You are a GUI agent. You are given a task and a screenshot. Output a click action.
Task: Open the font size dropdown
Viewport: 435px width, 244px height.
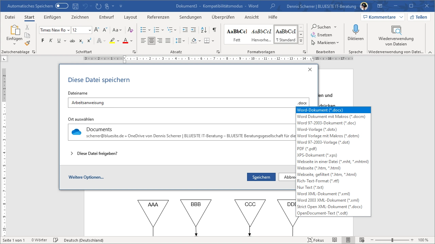tap(90, 30)
